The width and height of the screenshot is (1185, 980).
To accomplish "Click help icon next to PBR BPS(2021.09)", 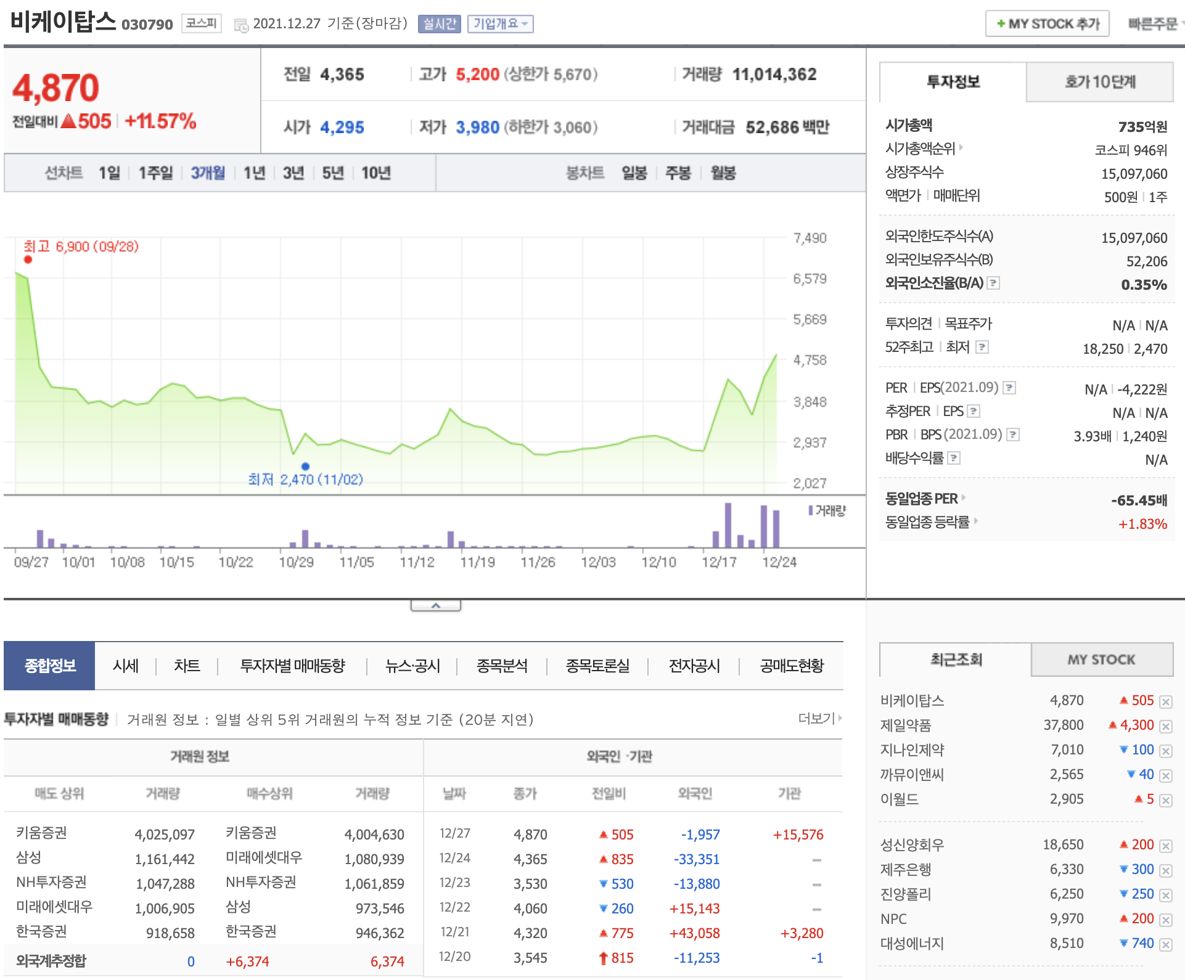I will 1012,435.
